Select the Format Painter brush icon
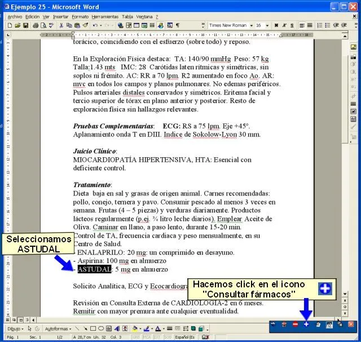Screen dimensions: 361x342 pos(85,25)
